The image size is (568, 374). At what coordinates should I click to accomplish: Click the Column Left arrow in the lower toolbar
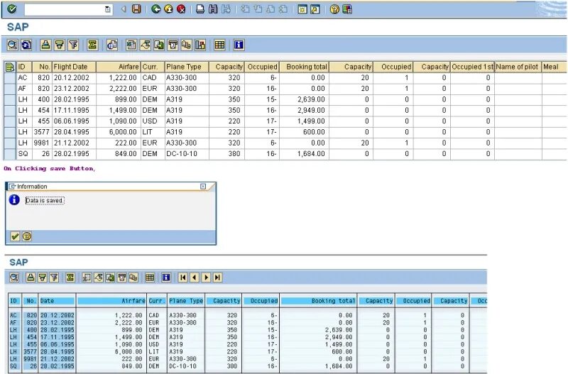pyautogui.click(x=195, y=277)
